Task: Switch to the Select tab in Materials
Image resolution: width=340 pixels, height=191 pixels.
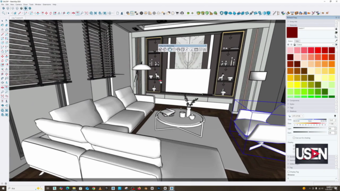Action: pyautogui.click(x=290, y=41)
